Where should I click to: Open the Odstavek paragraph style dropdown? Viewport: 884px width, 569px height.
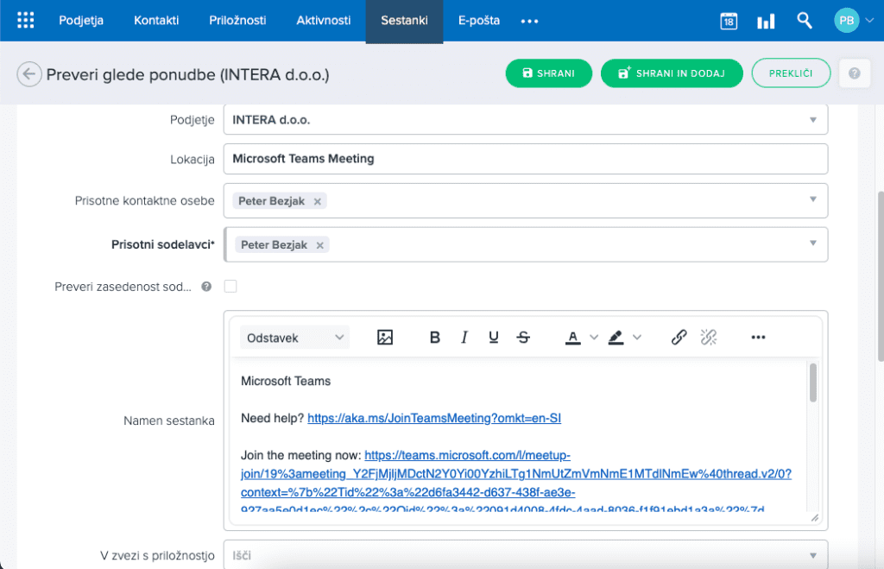click(x=295, y=338)
